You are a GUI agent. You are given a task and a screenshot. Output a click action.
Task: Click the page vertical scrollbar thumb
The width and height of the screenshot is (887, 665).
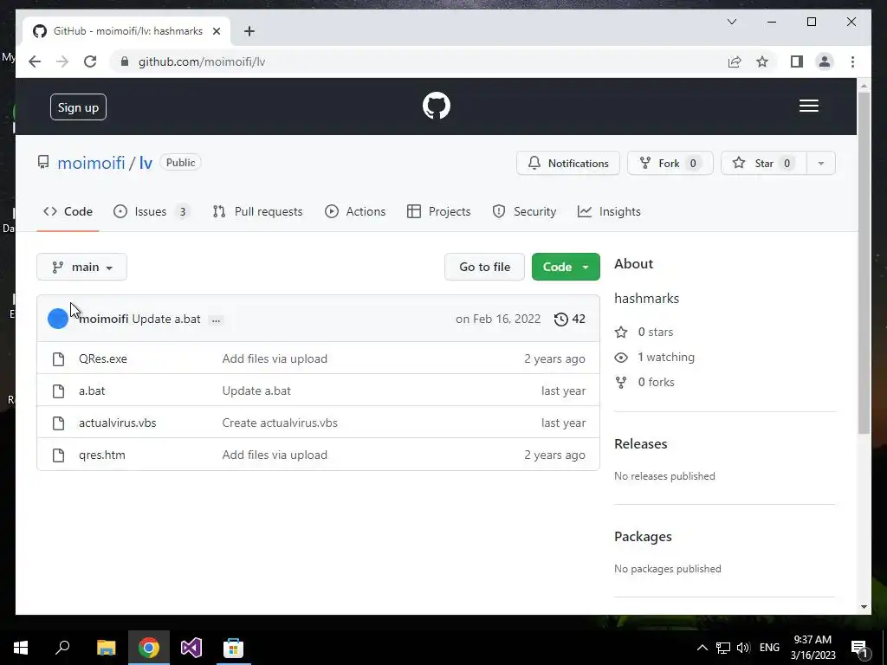click(x=864, y=263)
